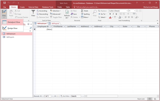Image resolution: width=160 pixels, height=101 pixels.
Task: Open the font size 11 dropdown
Action: 135,11
